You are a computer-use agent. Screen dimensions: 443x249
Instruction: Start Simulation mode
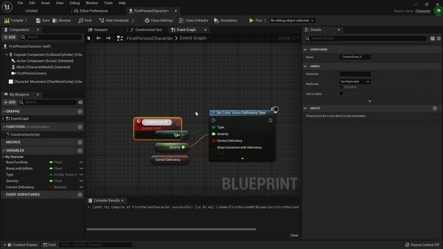point(226,20)
